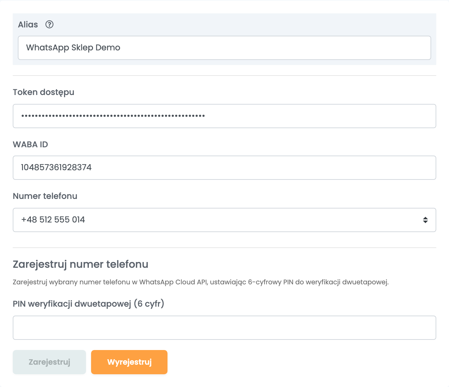Viewport: 449px width, 387px height.
Task: Focus the Token dostępu password field
Action: click(224, 116)
